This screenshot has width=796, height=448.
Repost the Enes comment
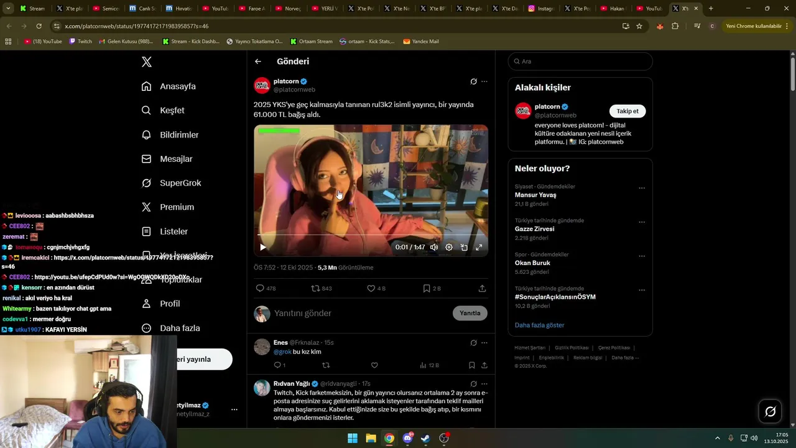[x=325, y=365]
